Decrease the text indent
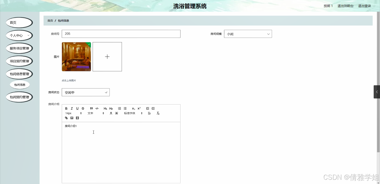The height and width of the screenshot is (184, 380). [148, 108]
